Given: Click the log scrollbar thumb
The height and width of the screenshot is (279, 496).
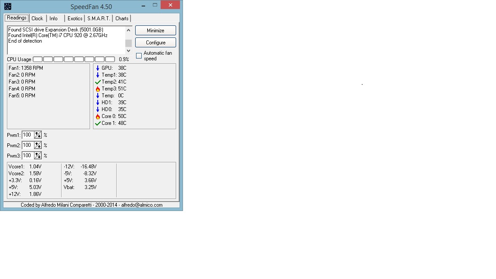Looking at the screenshot, I should (x=128, y=43).
